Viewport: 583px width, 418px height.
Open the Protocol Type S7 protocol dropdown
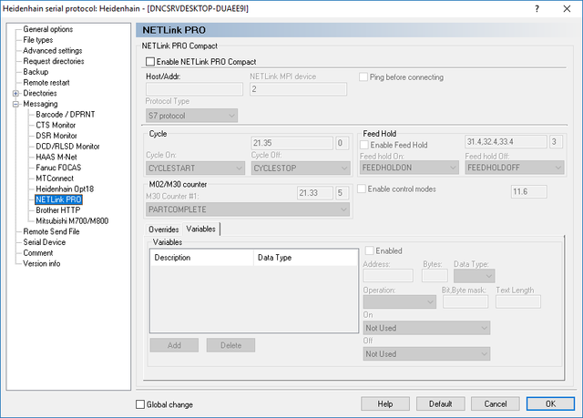191,116
